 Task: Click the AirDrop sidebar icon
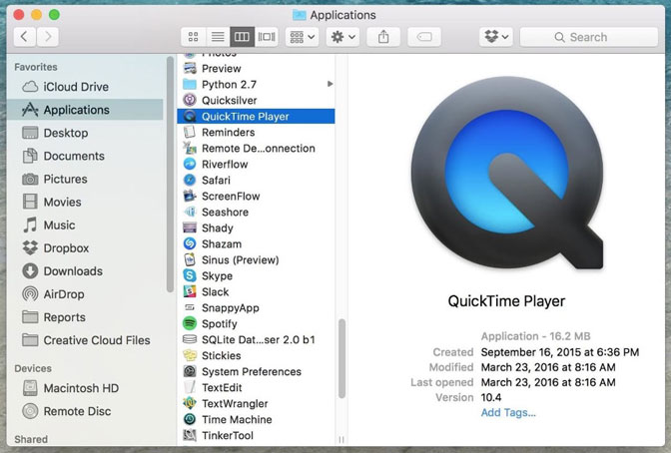[30, 294]
